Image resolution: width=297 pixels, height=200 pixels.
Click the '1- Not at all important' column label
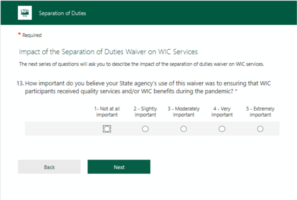pyautogui.click(x=107, y=112)
